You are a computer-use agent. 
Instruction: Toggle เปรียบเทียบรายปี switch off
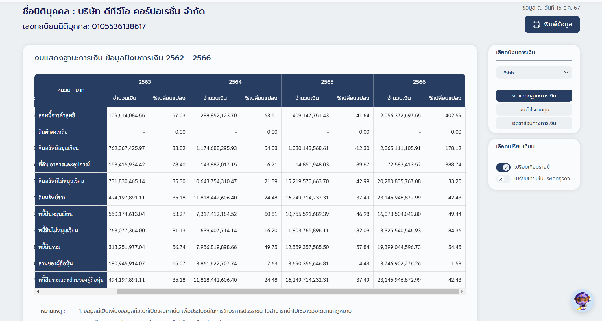(503, 167)
